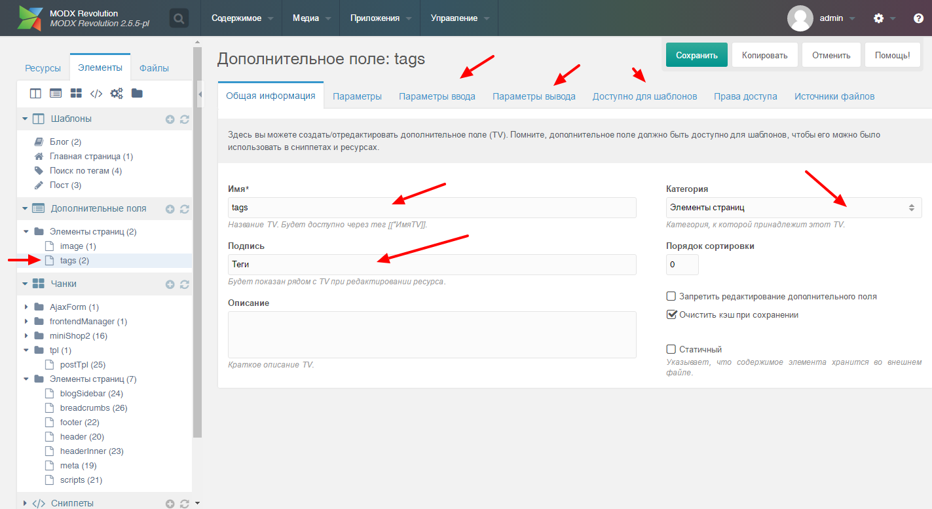This screenshot has height=509, width=932.
Task: Open the help question mark icon
Action: (x=918, y=18)
